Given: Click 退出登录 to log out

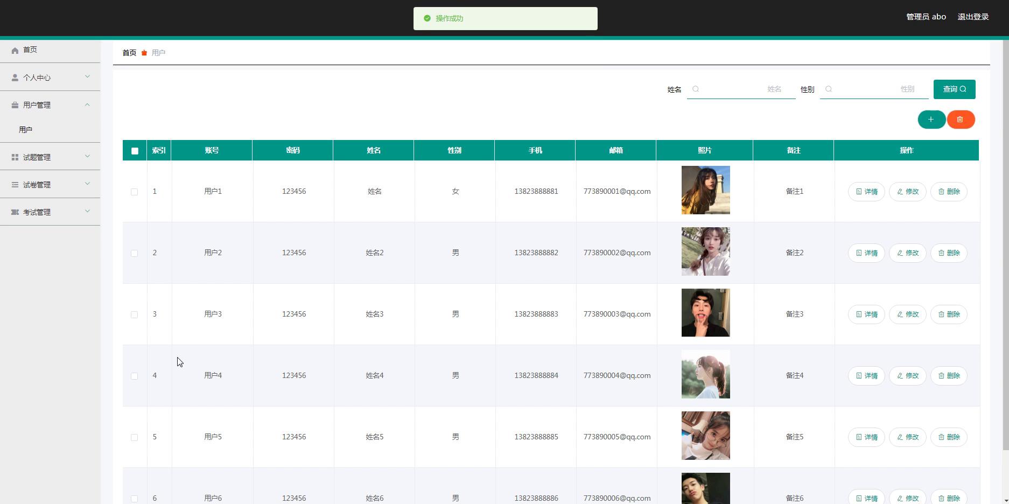Looking at the screenshot, I should [x=972, y=17].
